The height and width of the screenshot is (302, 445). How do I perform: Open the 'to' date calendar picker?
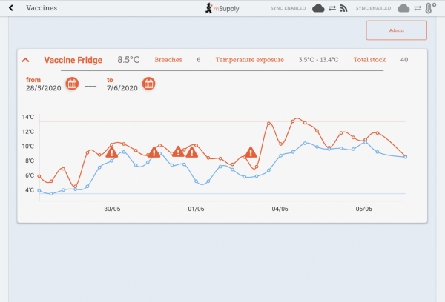tap(148, 84)
